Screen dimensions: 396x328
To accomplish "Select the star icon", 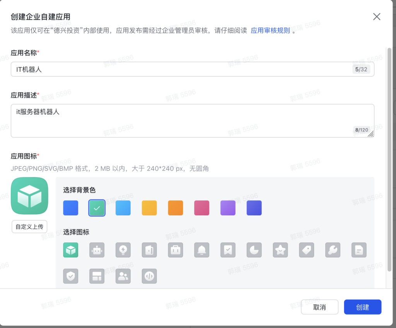I will tap(280, 250).
